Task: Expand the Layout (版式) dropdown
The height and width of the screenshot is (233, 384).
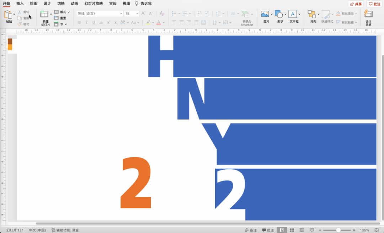Action: point(62,12)
